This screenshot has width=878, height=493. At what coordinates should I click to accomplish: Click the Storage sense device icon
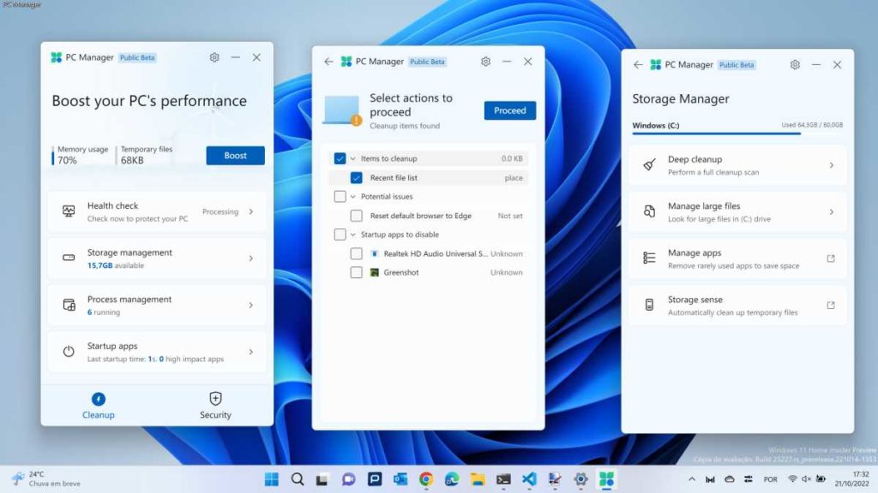pyautogui.click(x=649, y=305)
